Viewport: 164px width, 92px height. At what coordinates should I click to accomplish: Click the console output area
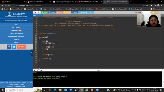97,79
